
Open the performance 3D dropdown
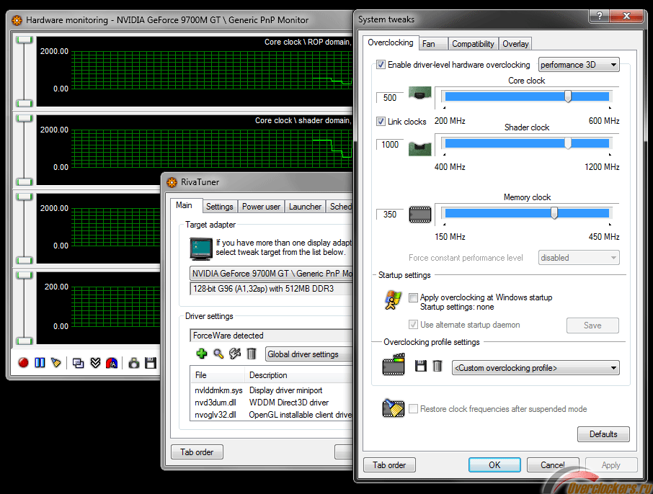point(579,65)
